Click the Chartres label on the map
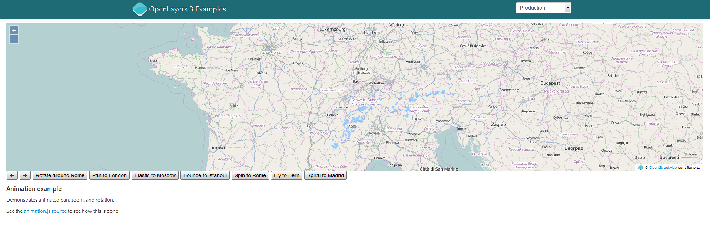Image resolution: width=710 pixels, height=232 pixels. coord(254,59)
